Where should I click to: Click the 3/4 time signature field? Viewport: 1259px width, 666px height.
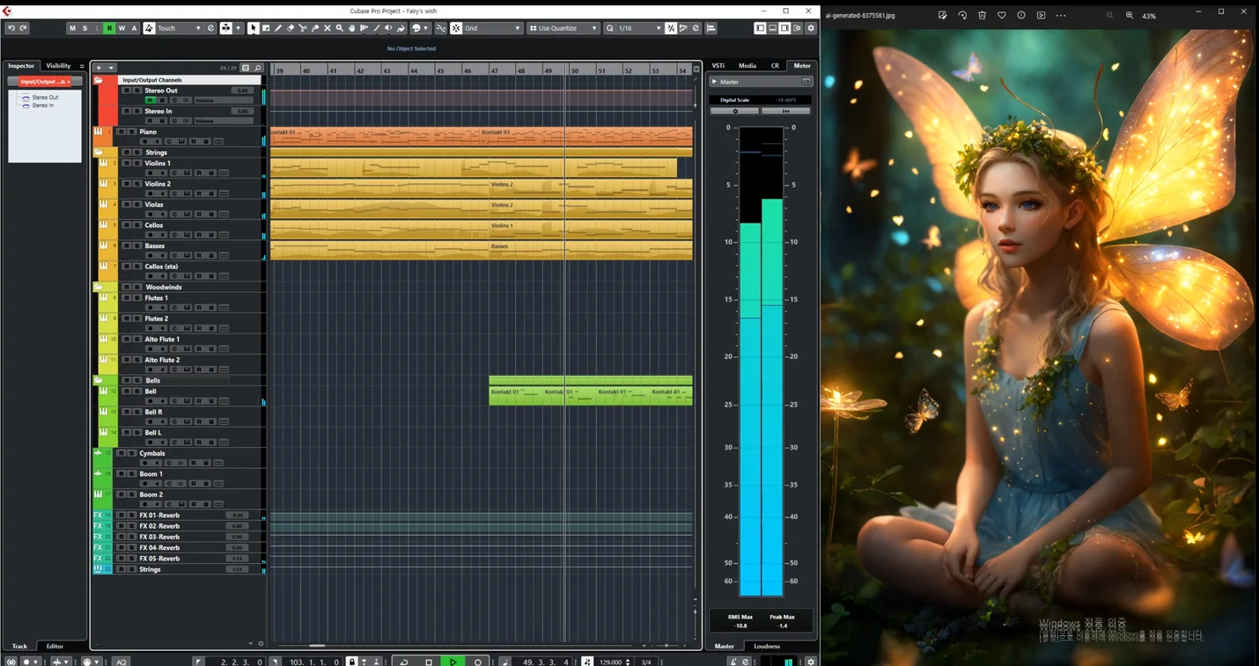[x=646, y=662]
